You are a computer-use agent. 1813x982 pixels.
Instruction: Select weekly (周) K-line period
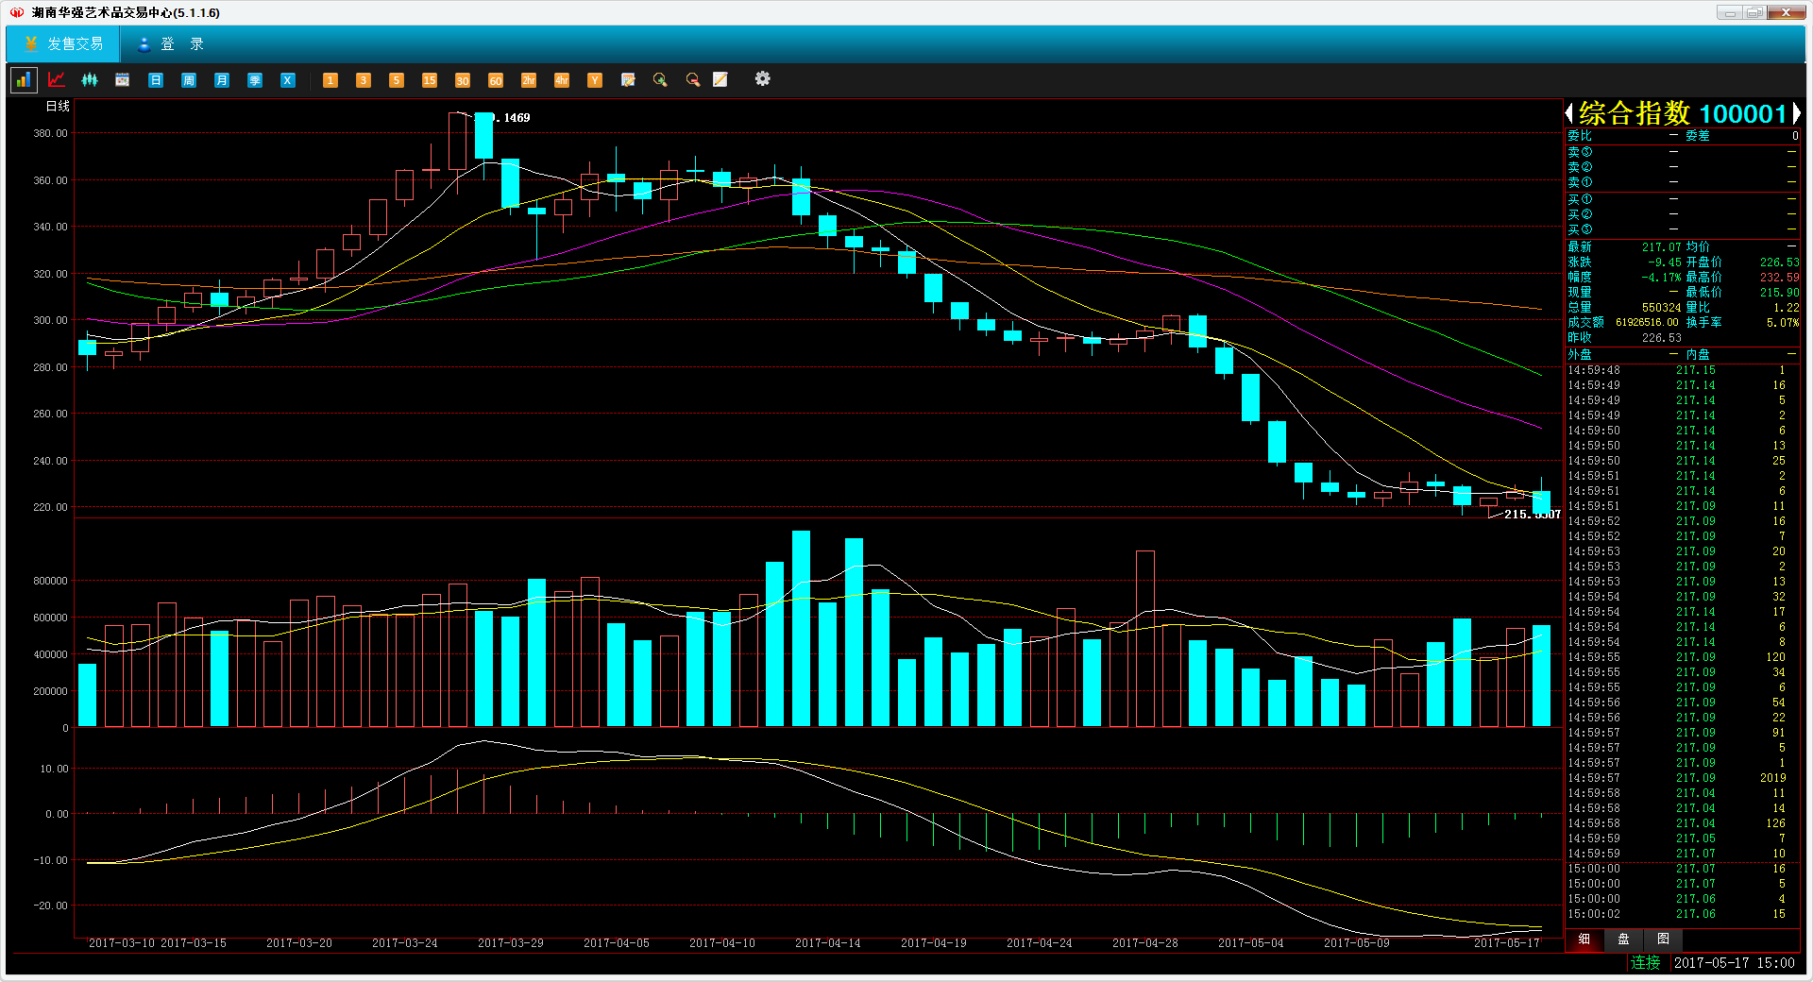click(x=189, y=80)
